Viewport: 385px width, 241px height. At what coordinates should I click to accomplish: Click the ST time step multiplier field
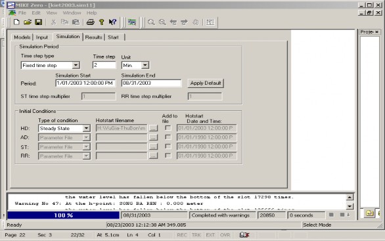pos(98,97)
